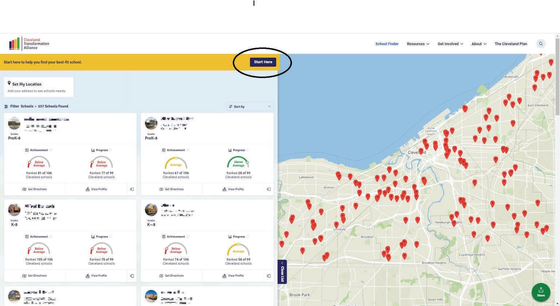Screen dimensions: 560x306
Task: Click the "Brook Park" label on the map
Action: 299,295
